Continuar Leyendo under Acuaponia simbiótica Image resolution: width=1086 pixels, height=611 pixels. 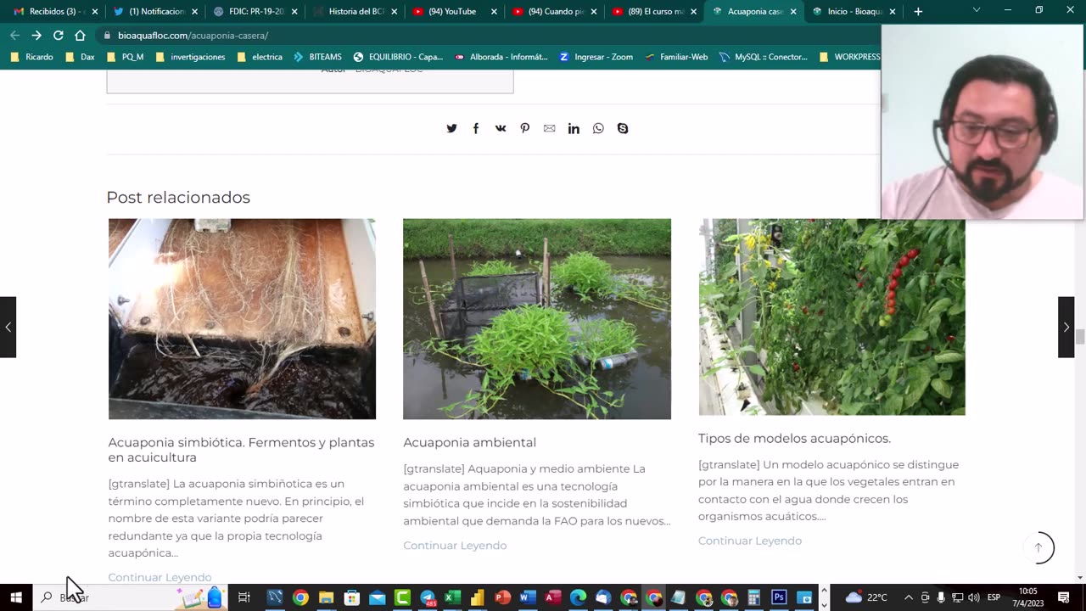pos(160,577)
